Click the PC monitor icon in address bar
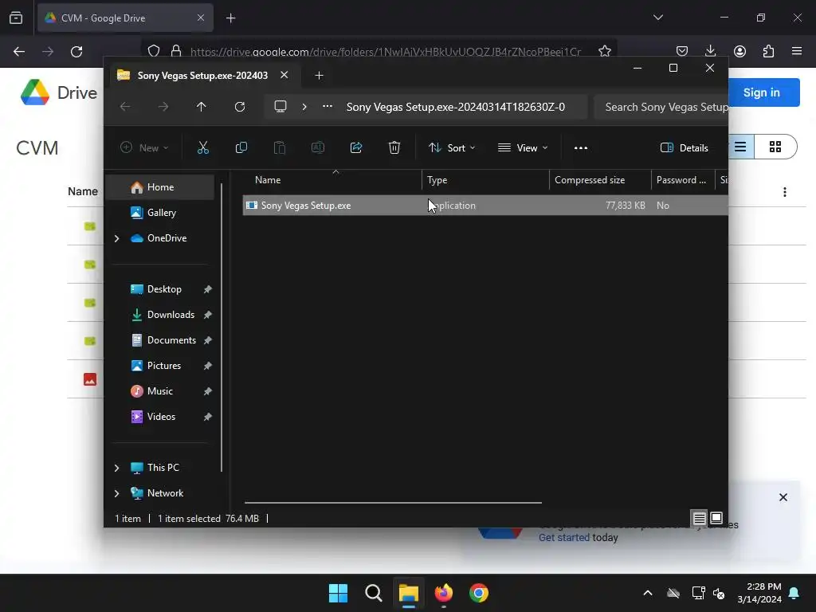The height and width of the screenshot is (612, 816). tap(280, 107)
